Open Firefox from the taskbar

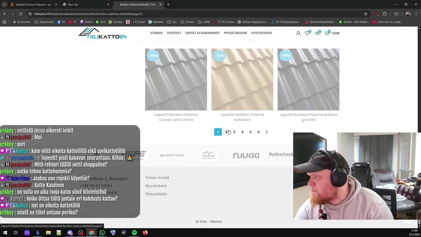(145, 233)
